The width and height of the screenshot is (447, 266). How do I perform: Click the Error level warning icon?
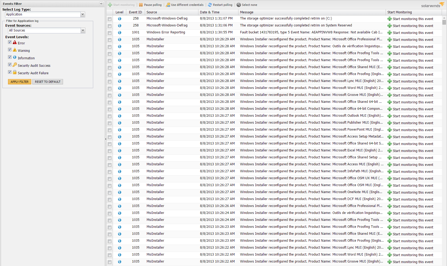[15, 43]
